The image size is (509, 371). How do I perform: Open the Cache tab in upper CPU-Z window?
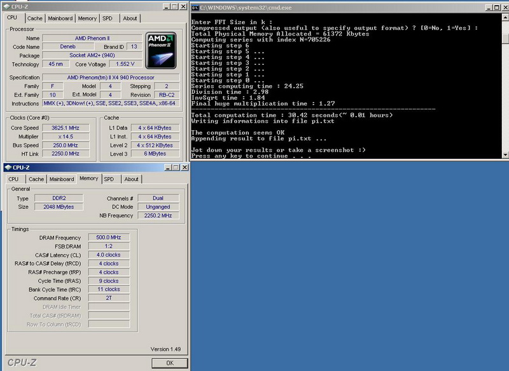click(x=35, y=18)
